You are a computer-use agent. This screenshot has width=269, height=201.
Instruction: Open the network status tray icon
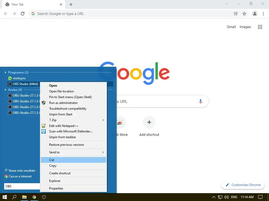[x=220, y=197]
